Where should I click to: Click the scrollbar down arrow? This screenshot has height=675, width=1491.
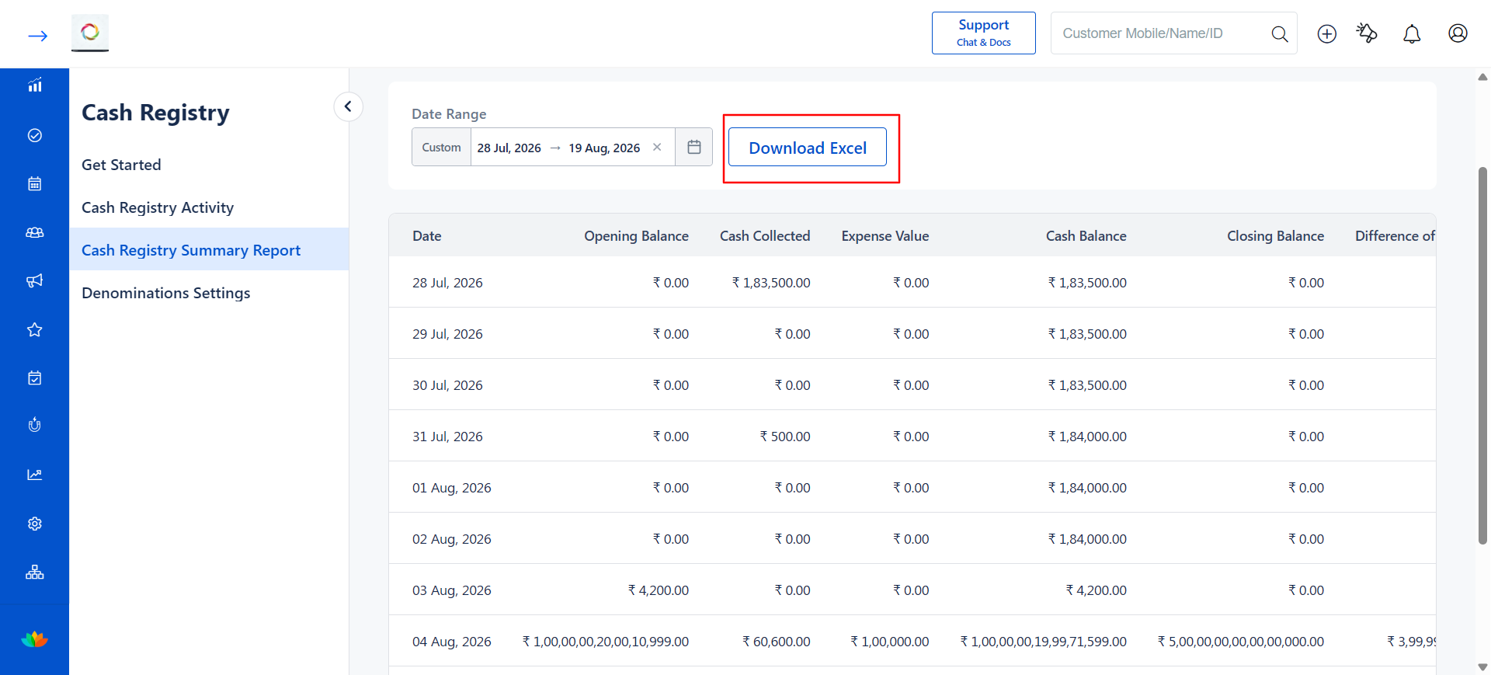[x=1482, y=667]
